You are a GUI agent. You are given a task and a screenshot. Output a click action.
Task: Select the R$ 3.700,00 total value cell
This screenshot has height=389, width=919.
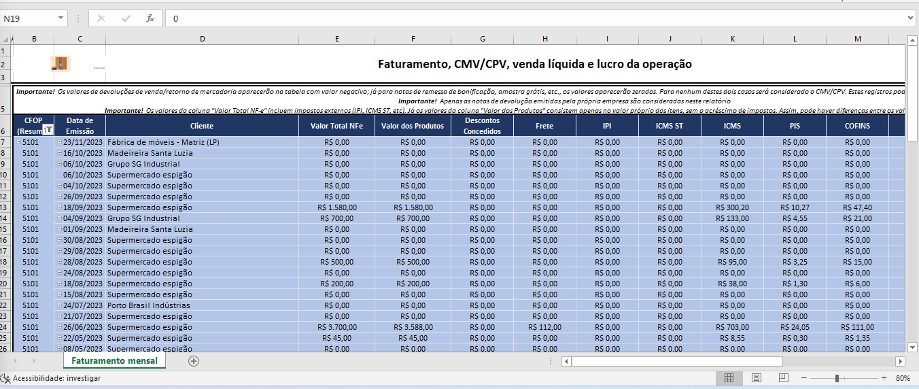click(x=336, y=327)
